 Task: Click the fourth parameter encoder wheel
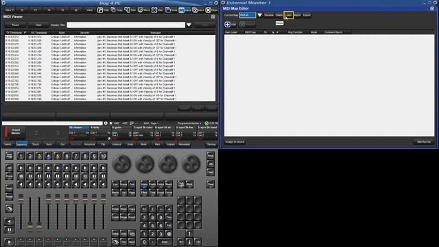[191, 163]
